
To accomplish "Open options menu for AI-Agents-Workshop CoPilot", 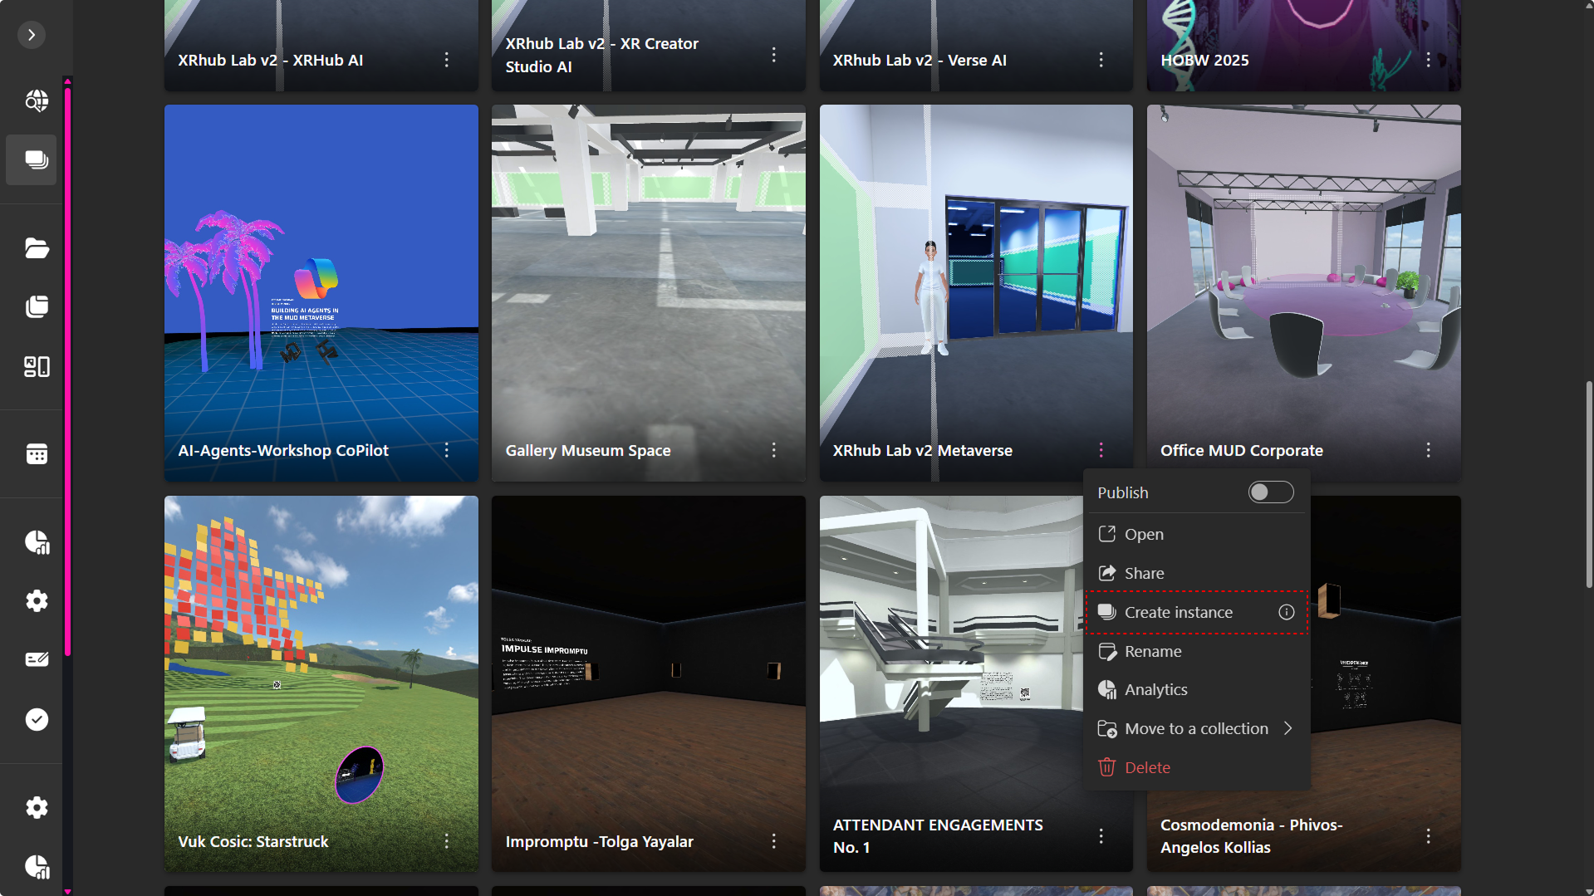I will click(x=446, y=450).
